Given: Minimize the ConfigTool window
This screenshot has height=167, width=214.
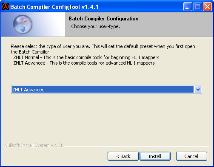Looking at the screenshot, I should pos(188,7).
